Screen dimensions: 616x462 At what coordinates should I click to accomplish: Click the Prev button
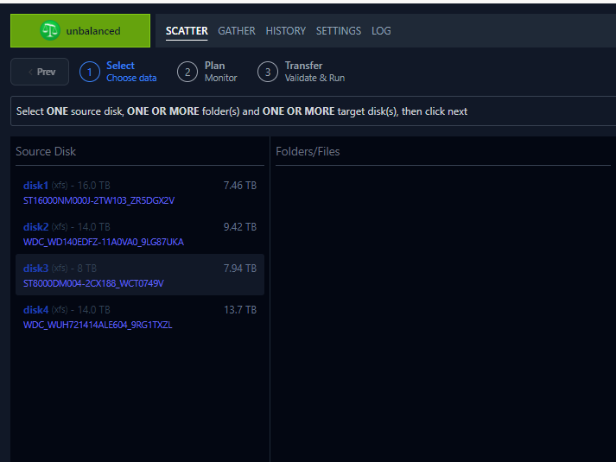[40, 72]
